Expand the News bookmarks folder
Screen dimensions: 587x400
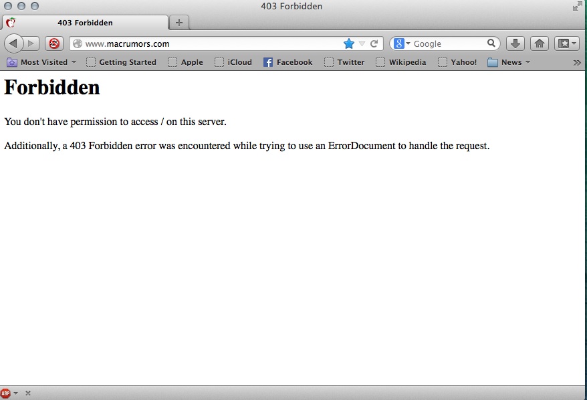coord(509,62)
